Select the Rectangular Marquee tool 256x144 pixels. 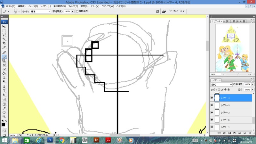click(4, 31)
